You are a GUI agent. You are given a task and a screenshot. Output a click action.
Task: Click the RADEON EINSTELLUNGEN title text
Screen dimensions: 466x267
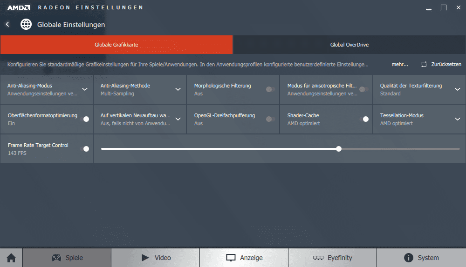point(91,8)
